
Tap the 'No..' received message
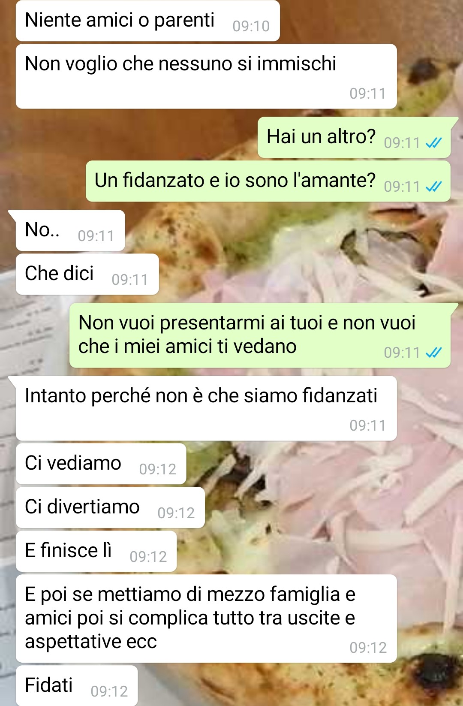[x=70, y=230]
